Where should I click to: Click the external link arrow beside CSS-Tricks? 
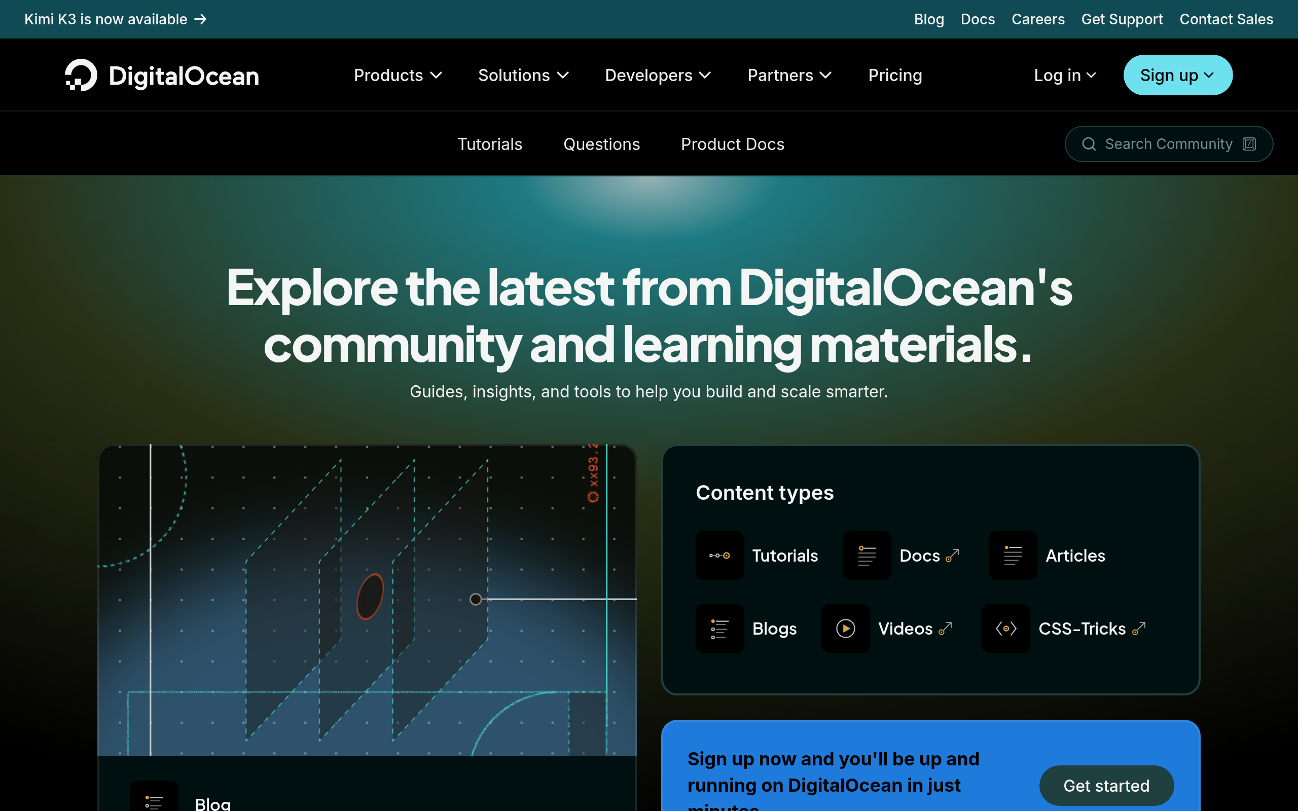point(1138,628)
